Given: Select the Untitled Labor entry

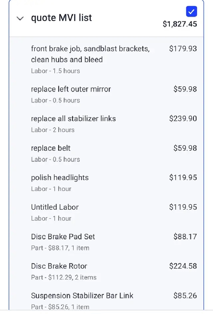Looking at the screenshot, I should point(55,207).
